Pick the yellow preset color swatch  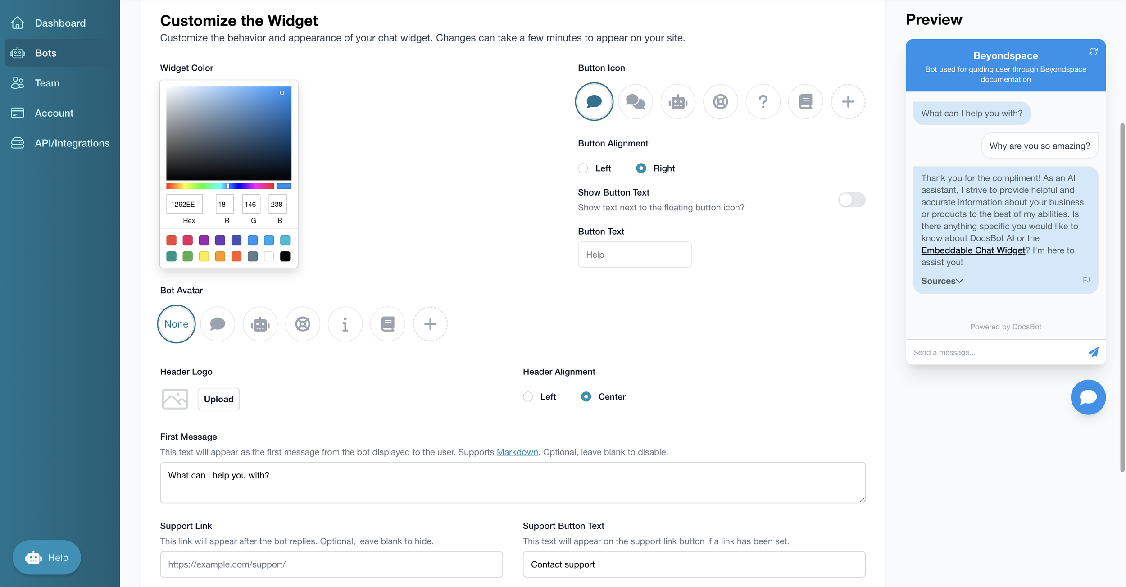(x=204, y=257)
